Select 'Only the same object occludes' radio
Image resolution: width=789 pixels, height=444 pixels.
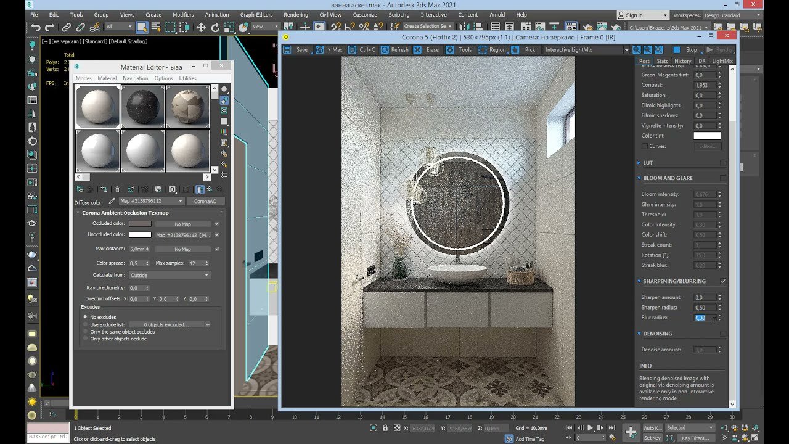[86, 332]
